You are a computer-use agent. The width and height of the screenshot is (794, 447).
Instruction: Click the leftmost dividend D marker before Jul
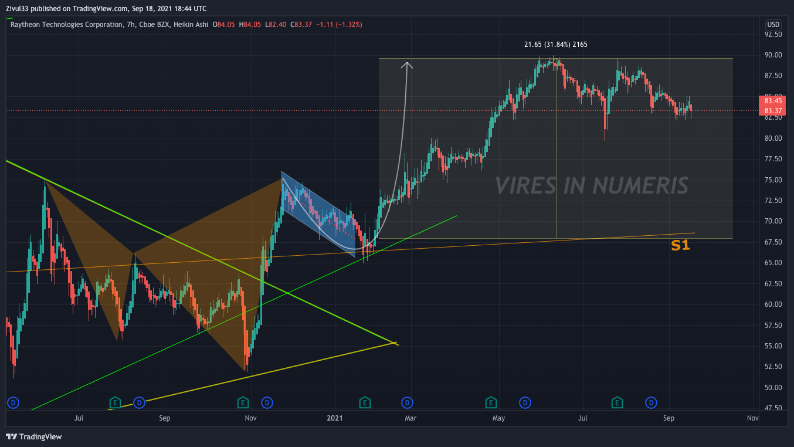(13, 402)
